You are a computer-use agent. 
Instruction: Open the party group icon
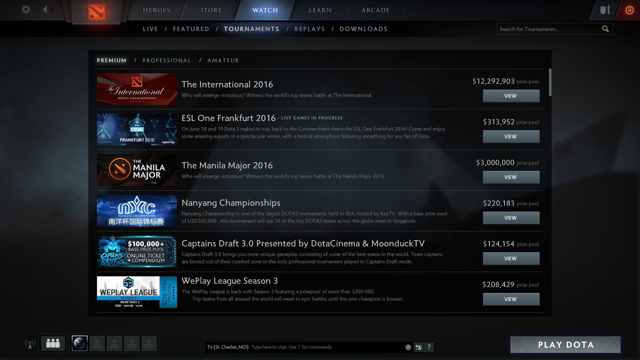click(53, 343)
